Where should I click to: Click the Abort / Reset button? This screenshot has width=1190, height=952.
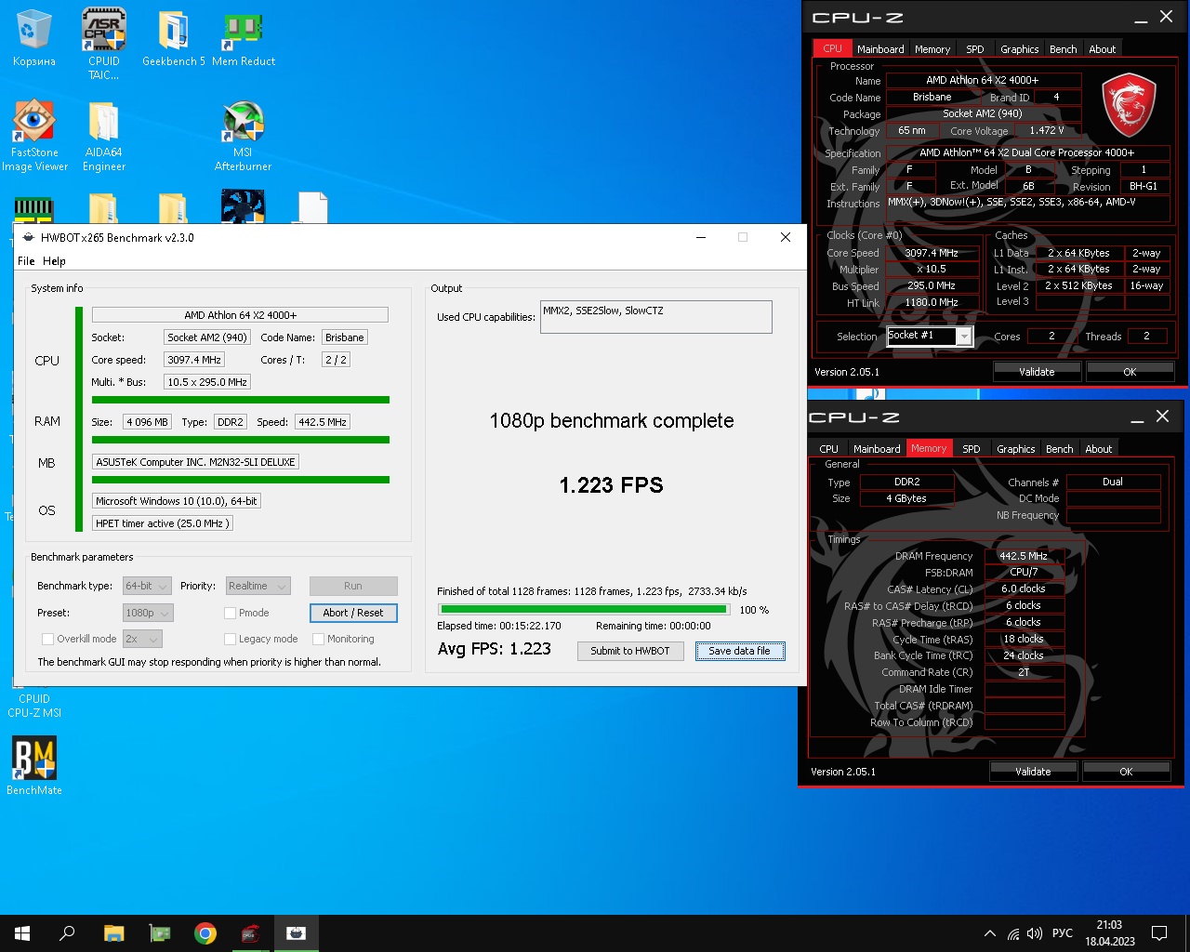tap(353, 613)
